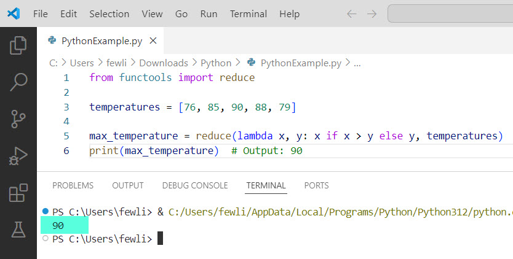Click 'max_temperature' at start of line 5
Image resolution: width=513 pixels, height=259 pixels.
pos(133,136)
